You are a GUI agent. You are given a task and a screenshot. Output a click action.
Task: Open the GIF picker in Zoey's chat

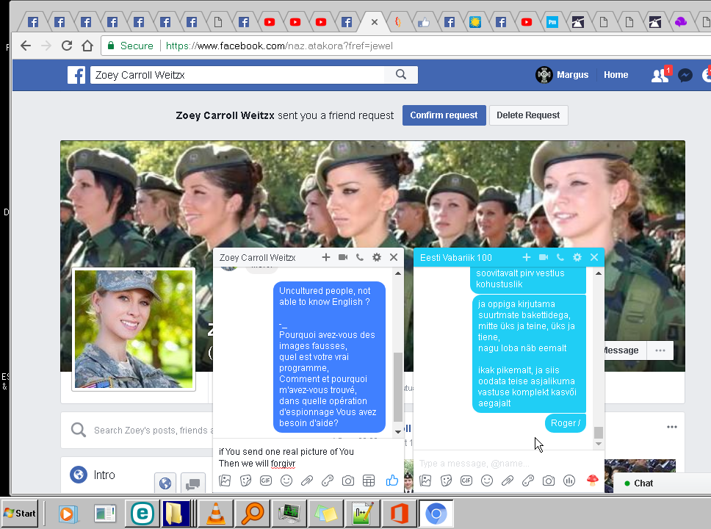point(266,481)
